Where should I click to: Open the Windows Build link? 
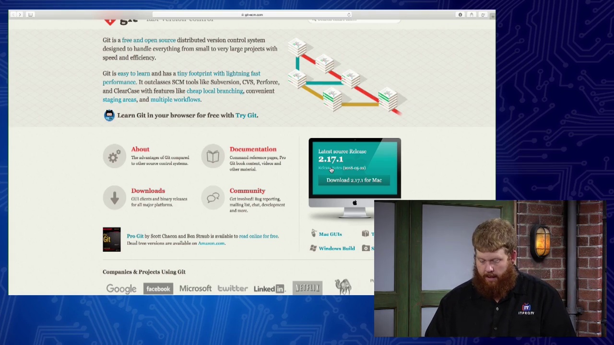click(337, 249)
